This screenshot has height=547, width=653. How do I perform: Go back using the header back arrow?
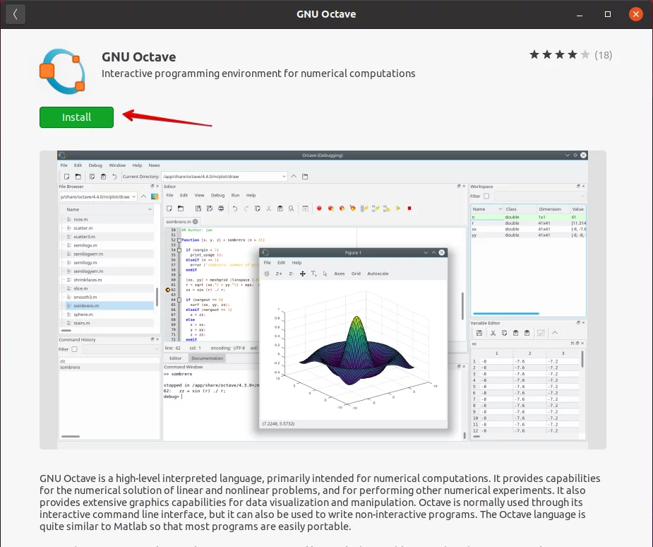[16, 14]
